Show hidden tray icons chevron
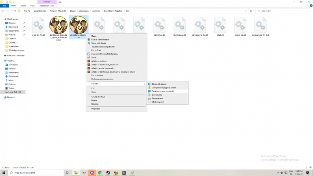The width and height of the screenshot is (313, 176). point(278,173)
